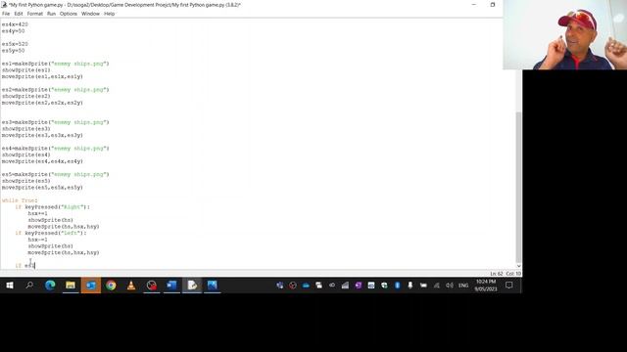Click the webcam video overlay
Viewport: 627px width, 352px height.
click(x=564, y=35)
